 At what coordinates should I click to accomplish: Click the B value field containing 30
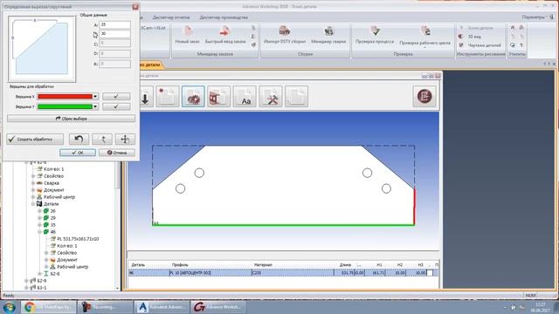click(114, 34)
